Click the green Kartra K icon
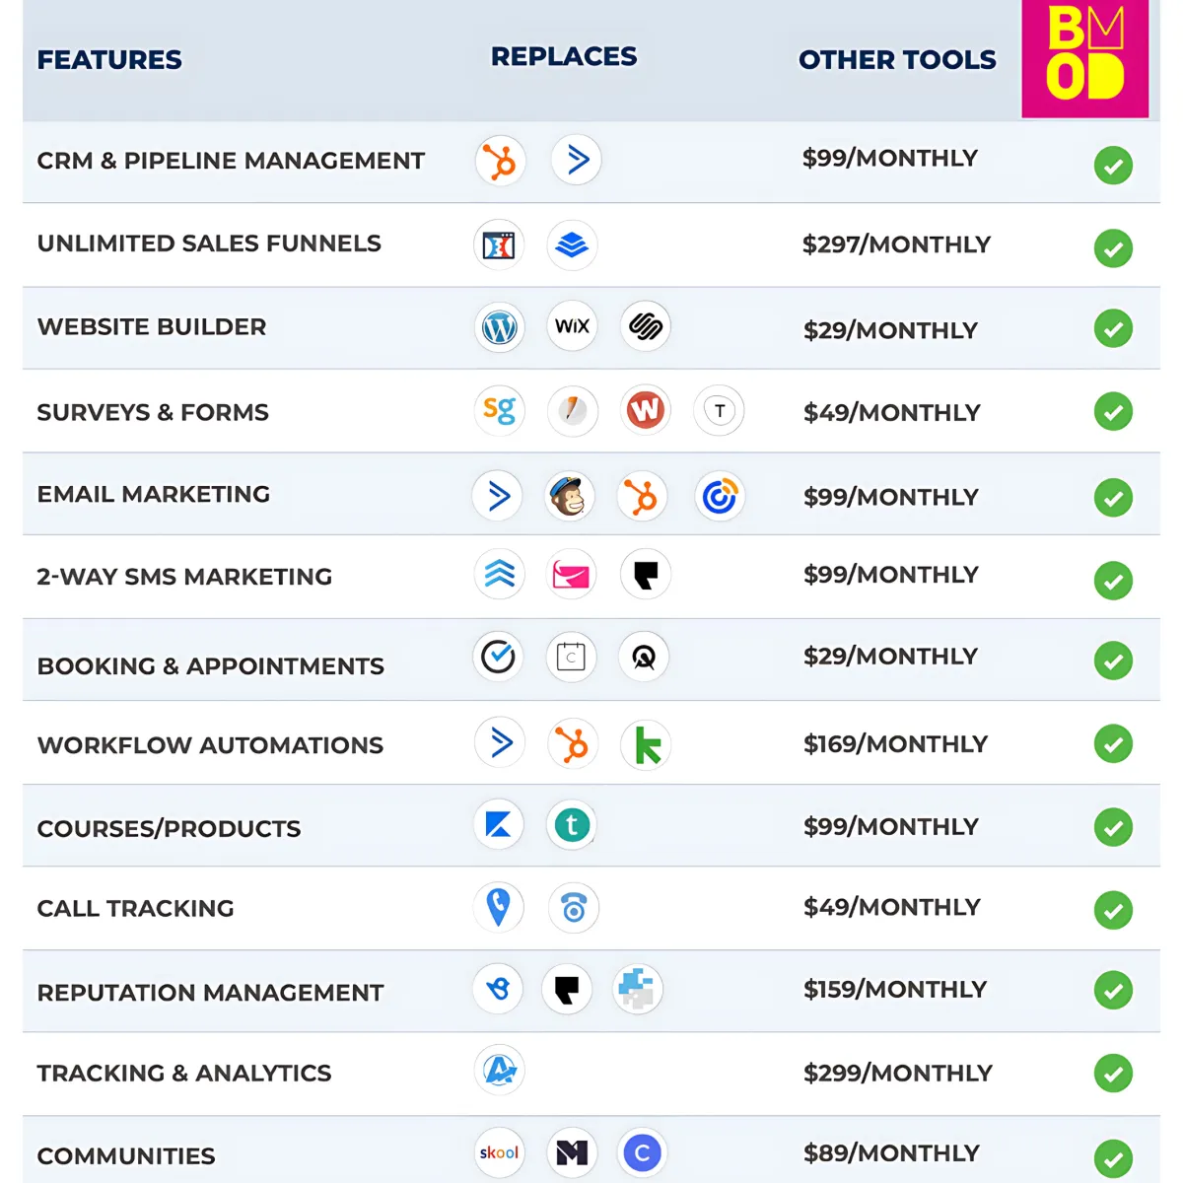Screen dimensions: 1183x1183 click(x=647, y=745)
